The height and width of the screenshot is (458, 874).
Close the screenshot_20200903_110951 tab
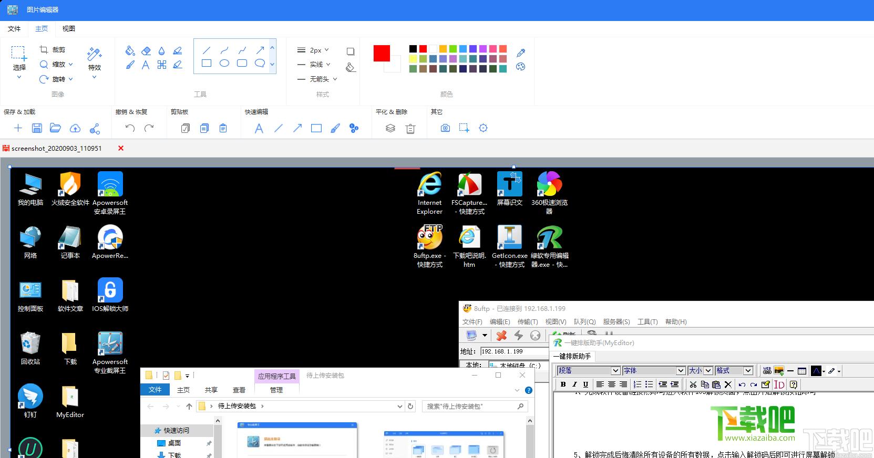pyautogui.click(x=121, y=148)
